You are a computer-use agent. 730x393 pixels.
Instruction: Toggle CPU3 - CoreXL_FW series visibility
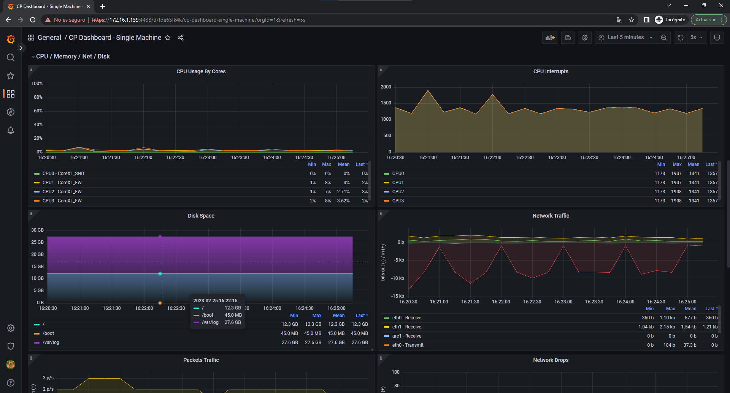tap(62, 201)
